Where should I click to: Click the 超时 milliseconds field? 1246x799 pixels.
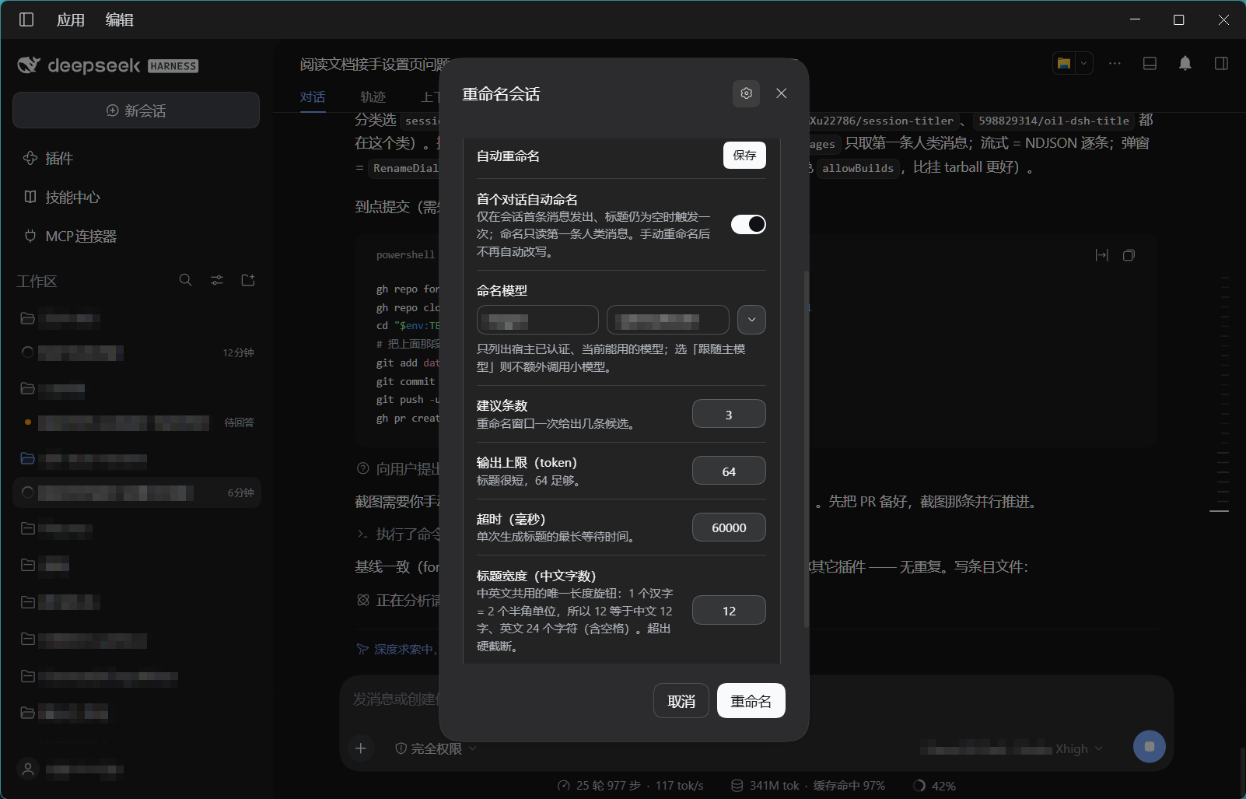click(x=729, y=527)
